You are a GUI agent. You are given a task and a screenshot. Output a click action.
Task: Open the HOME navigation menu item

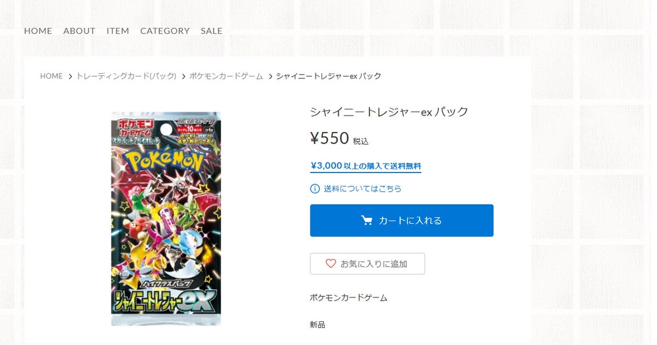click(x=38, y=31)
